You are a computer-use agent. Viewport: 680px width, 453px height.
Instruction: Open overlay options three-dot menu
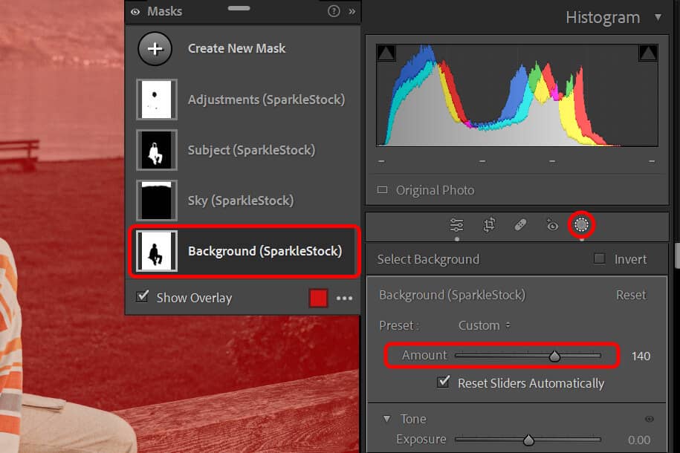[344, 299]
